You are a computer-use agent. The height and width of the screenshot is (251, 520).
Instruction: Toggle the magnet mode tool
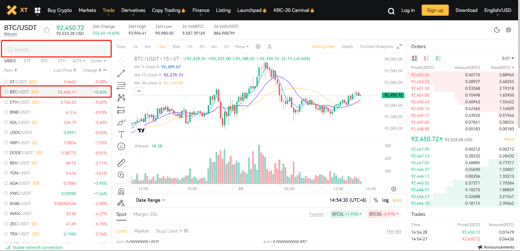[x=121, y=191]
